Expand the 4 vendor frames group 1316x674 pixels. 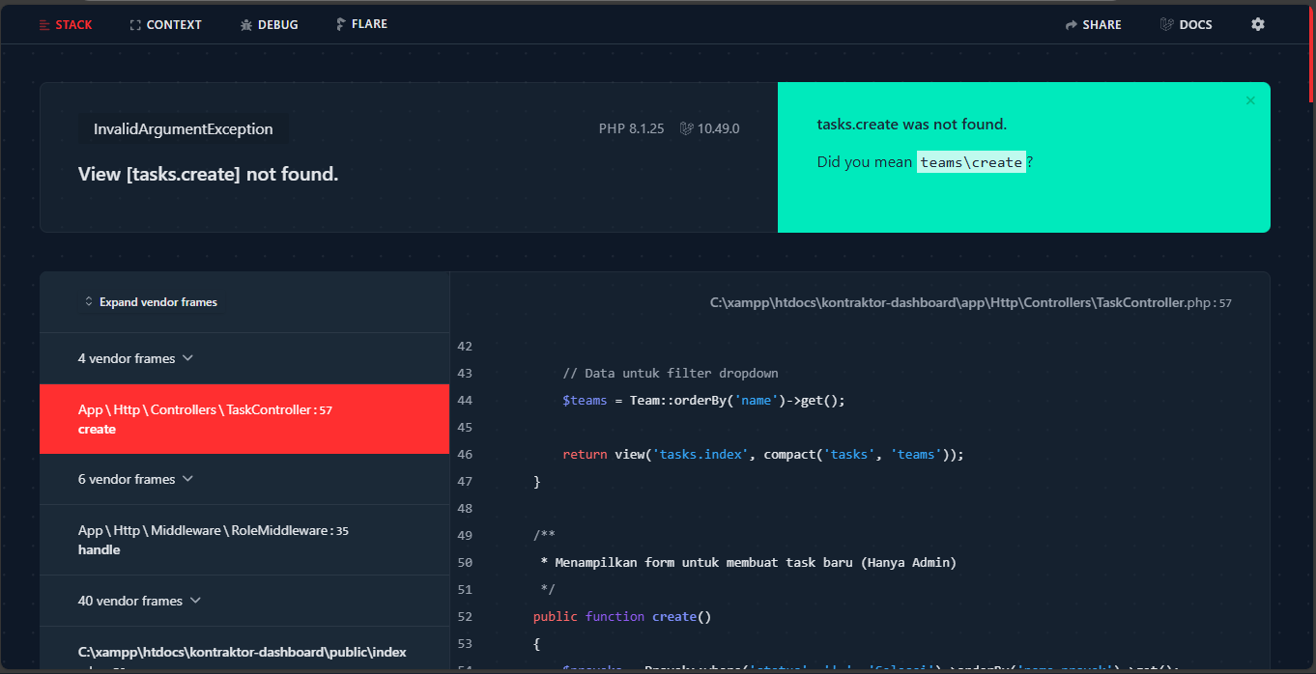coord(135,358)
